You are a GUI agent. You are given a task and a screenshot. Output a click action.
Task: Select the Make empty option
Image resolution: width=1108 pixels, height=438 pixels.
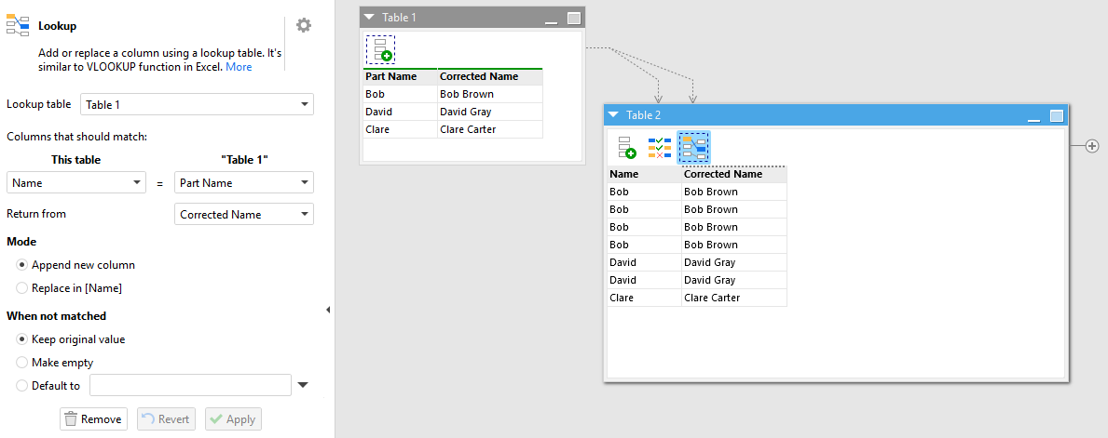(x=54, y=363)
